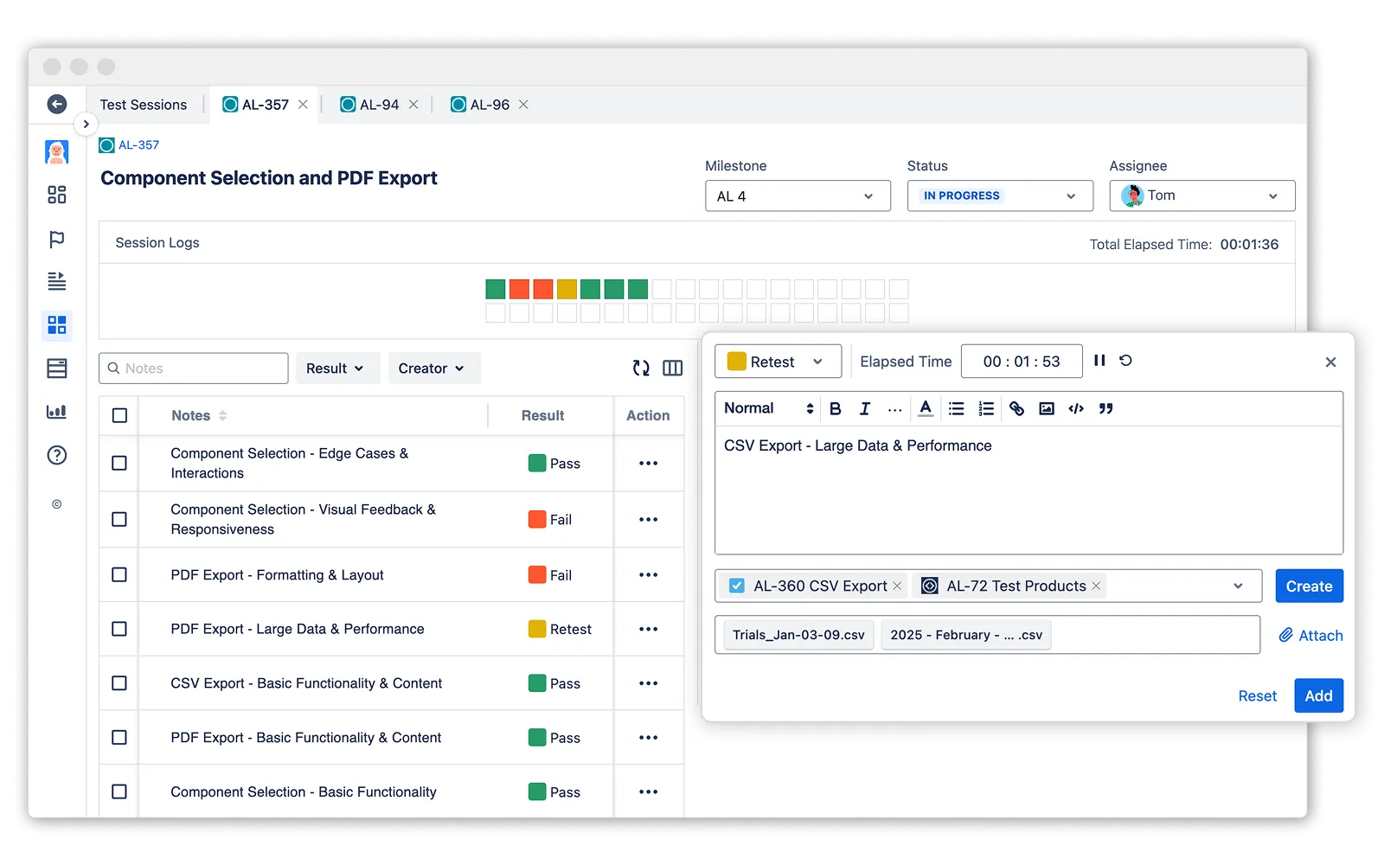Screen dimensions: 1384x865
Task: Insert a numbered list
Action: pos(986,408)
